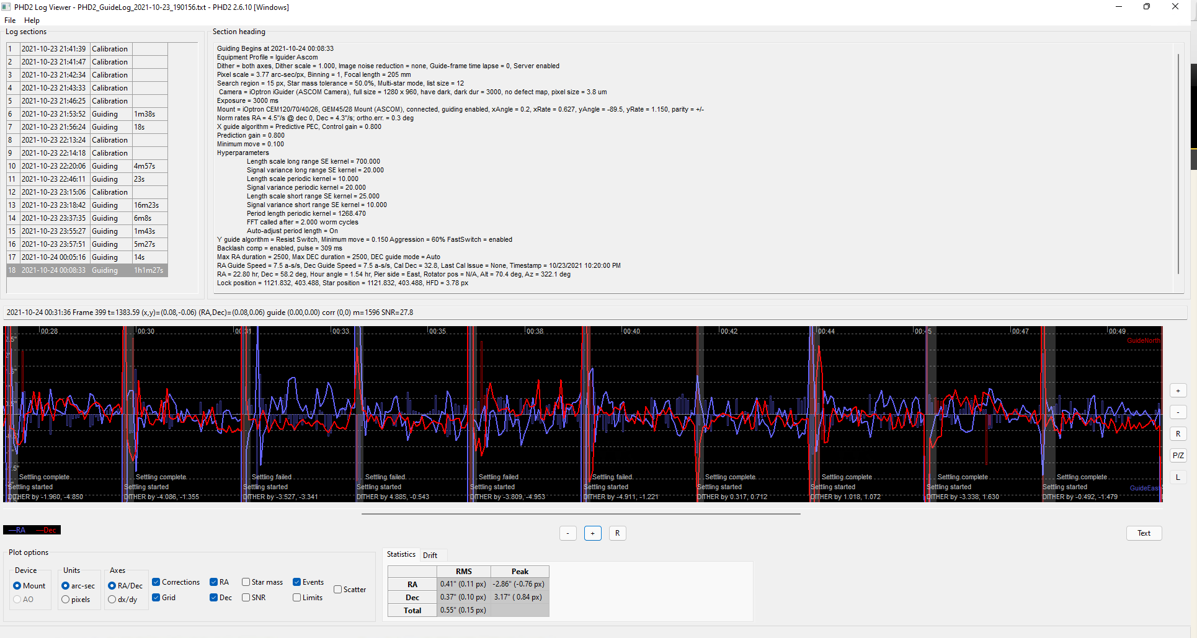Minimize the PHD2 Log Viewer window
1197x638 pixels.
(1118, 7)
